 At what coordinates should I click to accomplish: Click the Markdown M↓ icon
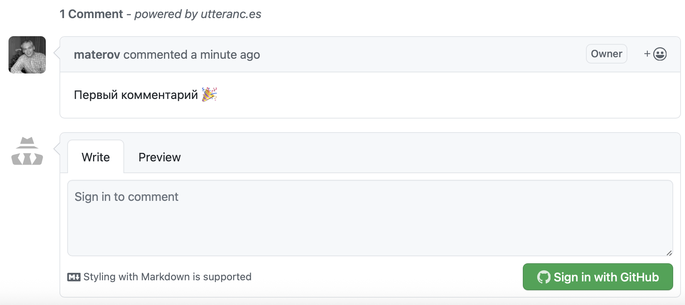tap(74, 277)
